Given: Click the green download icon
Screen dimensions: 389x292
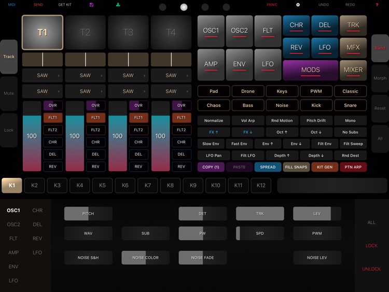Looking at the screenshot, I should [x=118, y=5].
